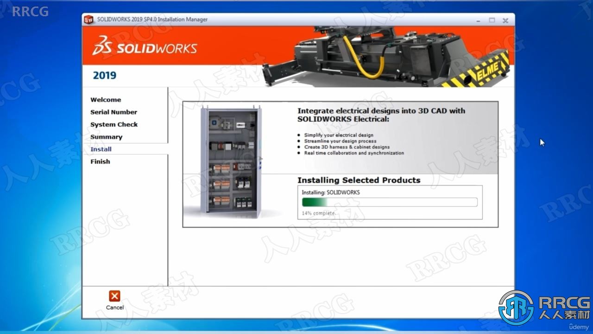The image size is (593, 334).
Task: Click the machinery banner image
Action: pyautogui.click(x=385, y=57)
